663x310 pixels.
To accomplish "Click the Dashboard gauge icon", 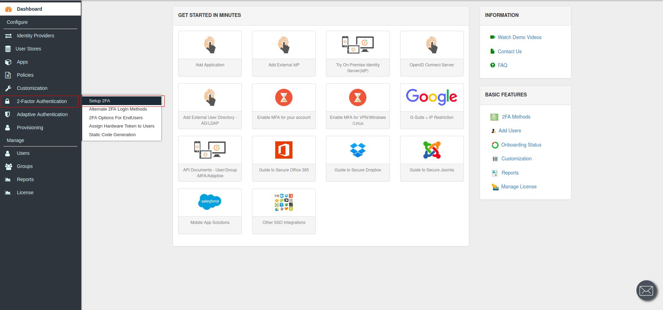I will [x=8, y=9].
